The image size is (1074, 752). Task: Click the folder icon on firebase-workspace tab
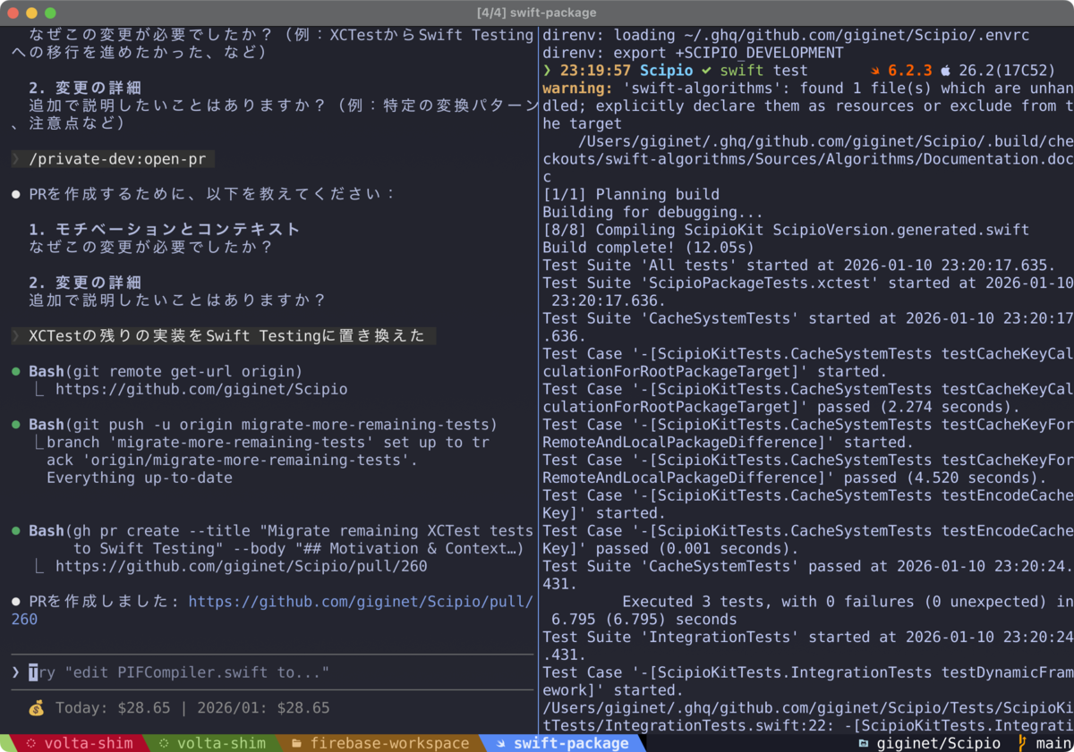coord(296,743)
